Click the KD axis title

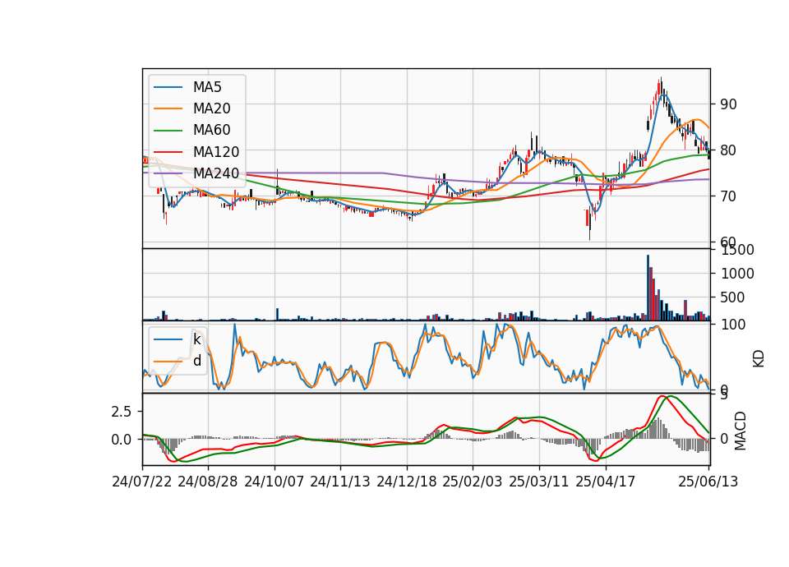[x=759, y=359]
